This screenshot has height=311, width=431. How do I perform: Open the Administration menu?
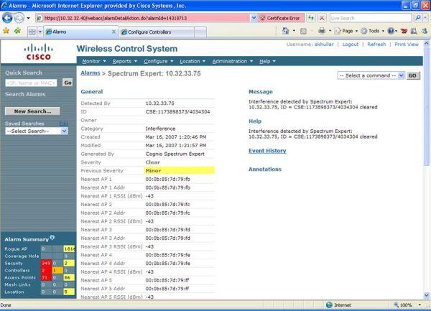pos(232,61)
